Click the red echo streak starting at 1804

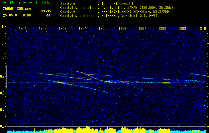pyautogui.click(x=83, y=73)
